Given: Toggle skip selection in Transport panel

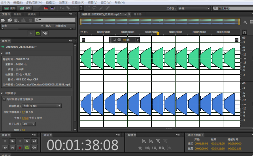Looking at the screenshot, I should point(34,148).
